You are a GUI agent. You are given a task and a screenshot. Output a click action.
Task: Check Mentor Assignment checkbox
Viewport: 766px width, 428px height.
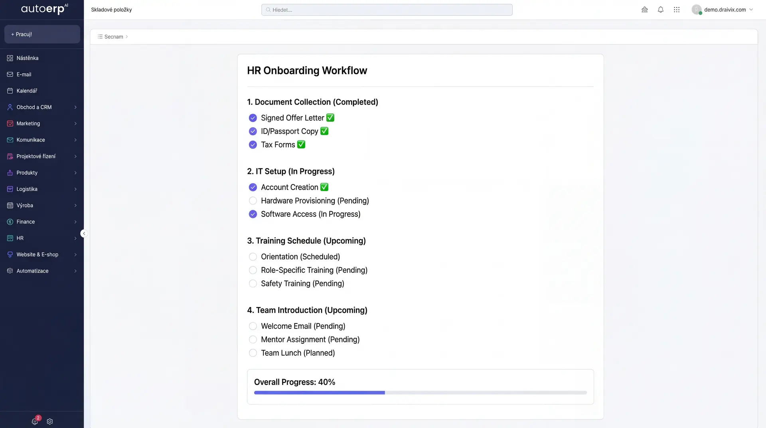tap(253, 339)
